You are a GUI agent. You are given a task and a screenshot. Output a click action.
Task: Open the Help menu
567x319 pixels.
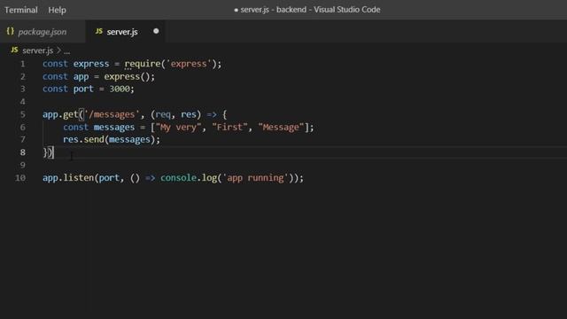[x=57, y=10]
